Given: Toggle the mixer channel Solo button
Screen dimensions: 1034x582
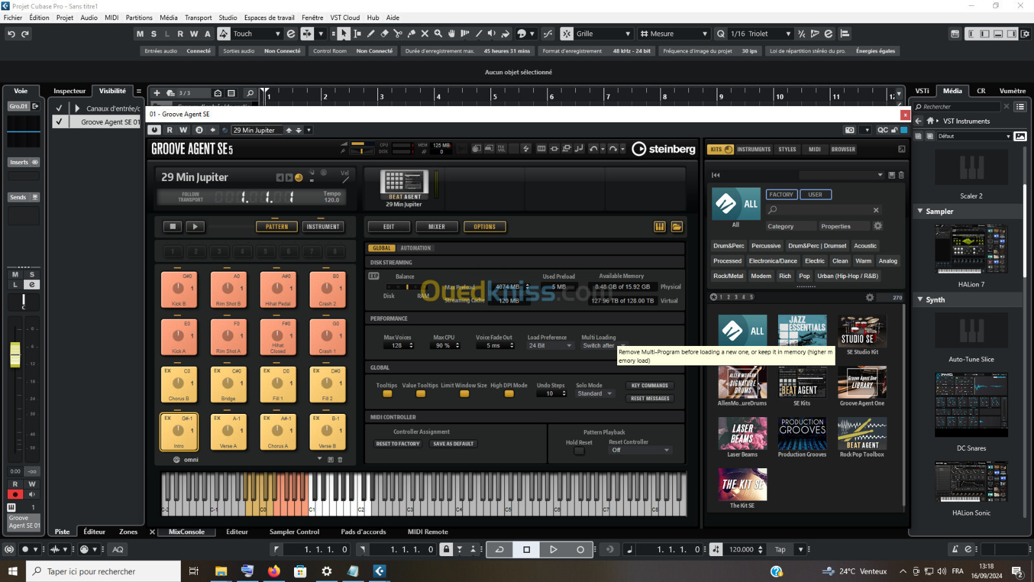Looking at the screenshot, I should coord(32,275).
